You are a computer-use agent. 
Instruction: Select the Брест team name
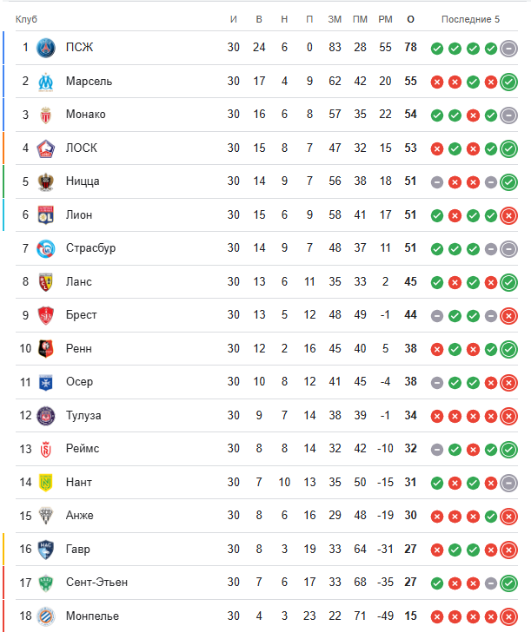[x=82, y=315]
